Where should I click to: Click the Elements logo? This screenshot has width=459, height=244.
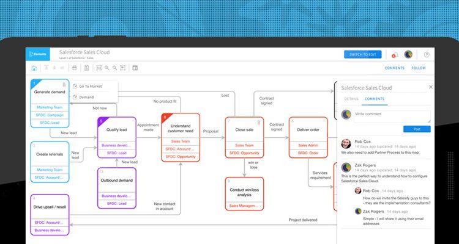click(39, 54)
